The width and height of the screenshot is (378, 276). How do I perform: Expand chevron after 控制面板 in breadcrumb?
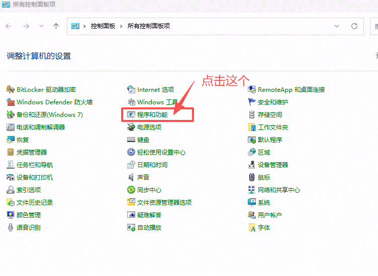tap(122, 26)
